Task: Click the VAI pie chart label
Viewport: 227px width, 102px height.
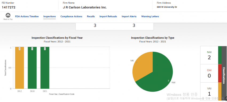Action: coord(132,60)
